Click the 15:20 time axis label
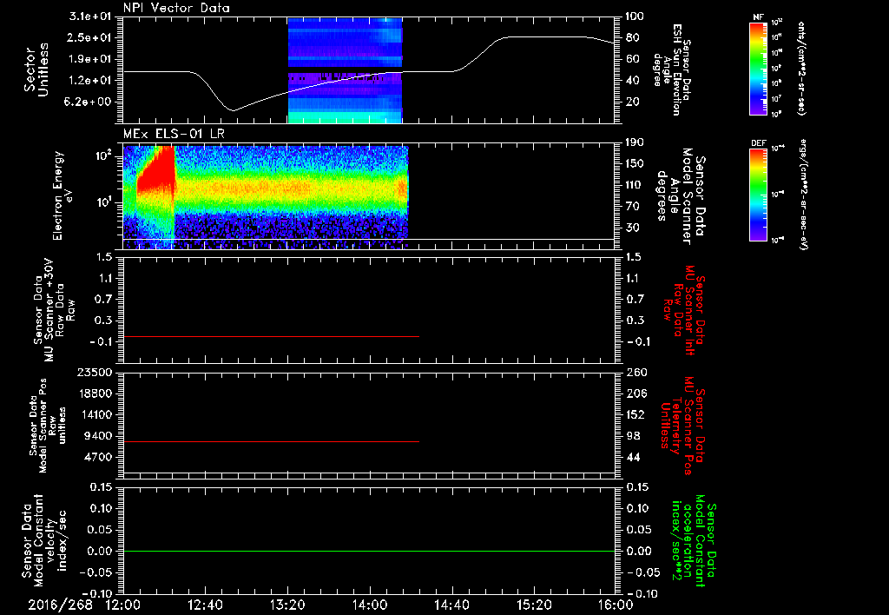The image size is (889, 615). (534, 605)
